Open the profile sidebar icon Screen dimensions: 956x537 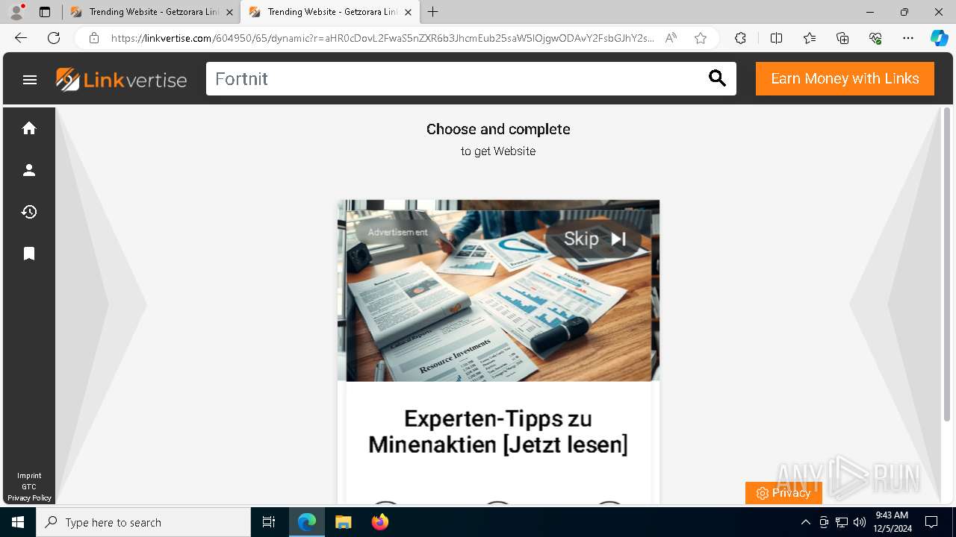29,170
